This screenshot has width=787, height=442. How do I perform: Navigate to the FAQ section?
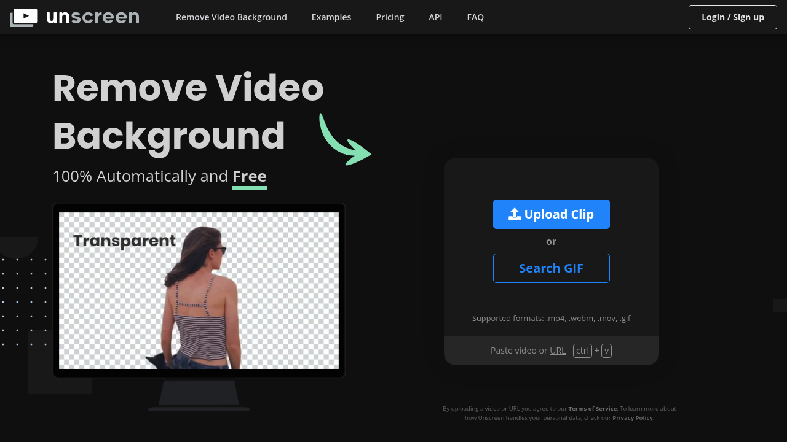475,17
